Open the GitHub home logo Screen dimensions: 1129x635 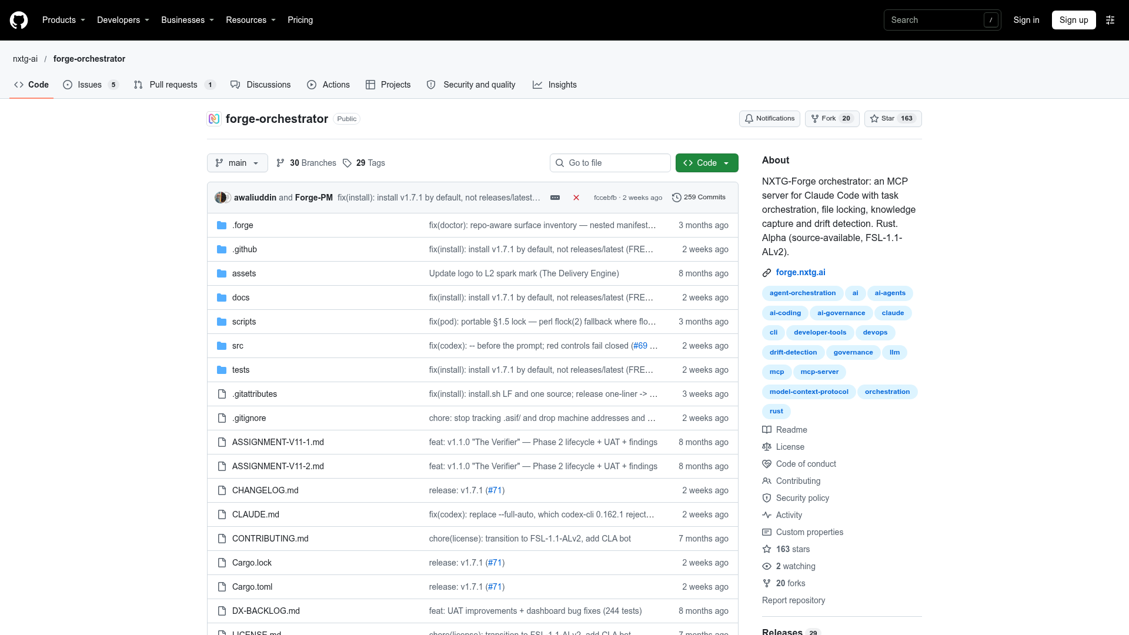[x=19, y=20]
